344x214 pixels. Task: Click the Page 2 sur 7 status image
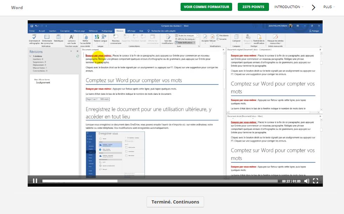(x=97, y=99)
